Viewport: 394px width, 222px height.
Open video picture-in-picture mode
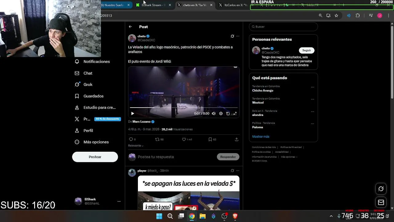[228, 113]
